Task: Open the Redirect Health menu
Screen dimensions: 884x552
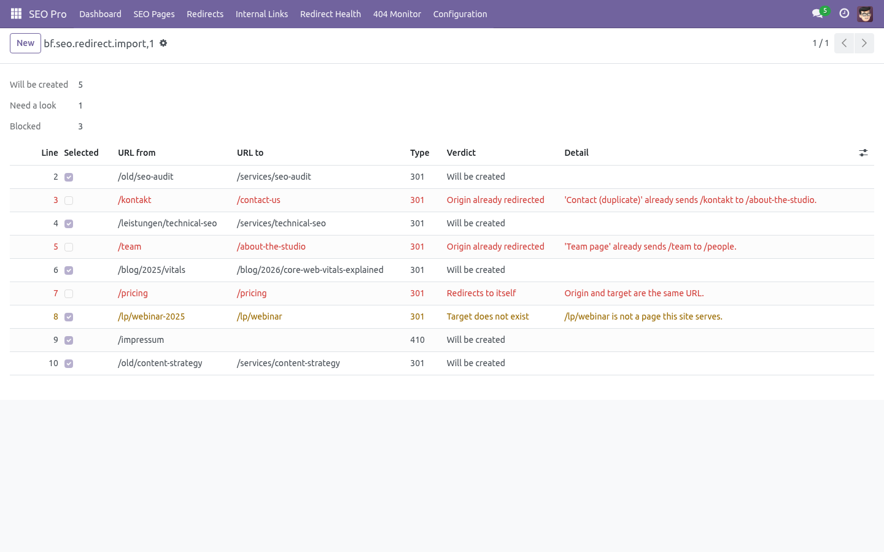Action: [x=330, y=13]
